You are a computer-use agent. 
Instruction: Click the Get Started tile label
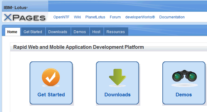(x=51, y=95)
